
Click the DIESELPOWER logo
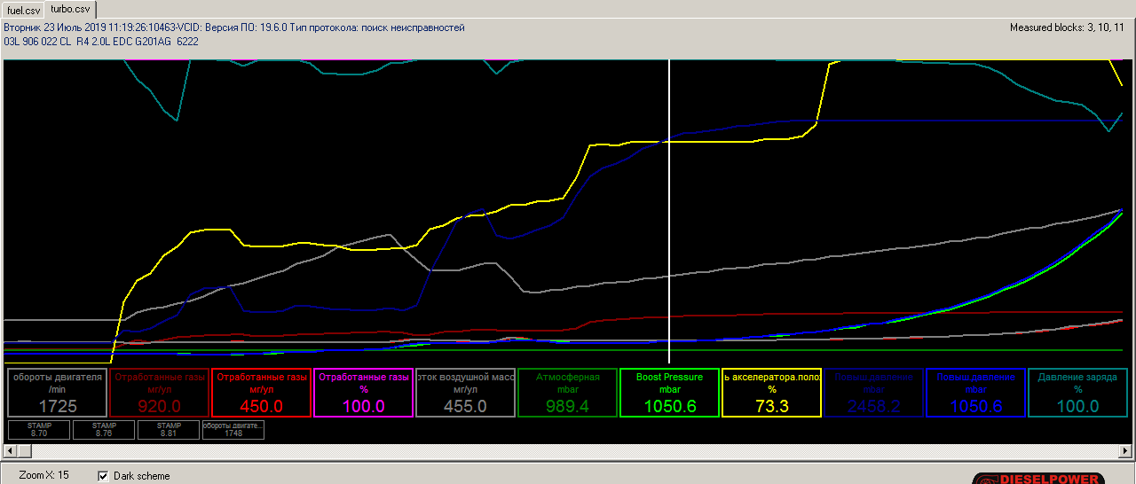click(1037, 478)
